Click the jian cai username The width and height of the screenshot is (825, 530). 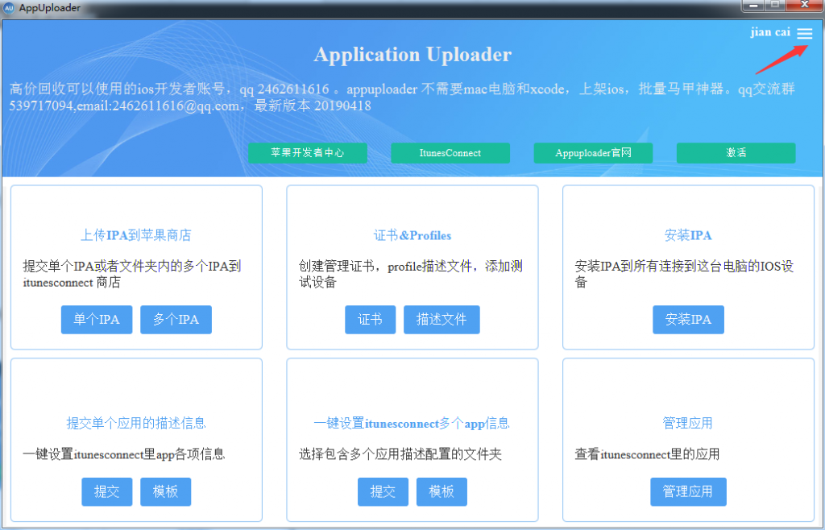(770, 32)
